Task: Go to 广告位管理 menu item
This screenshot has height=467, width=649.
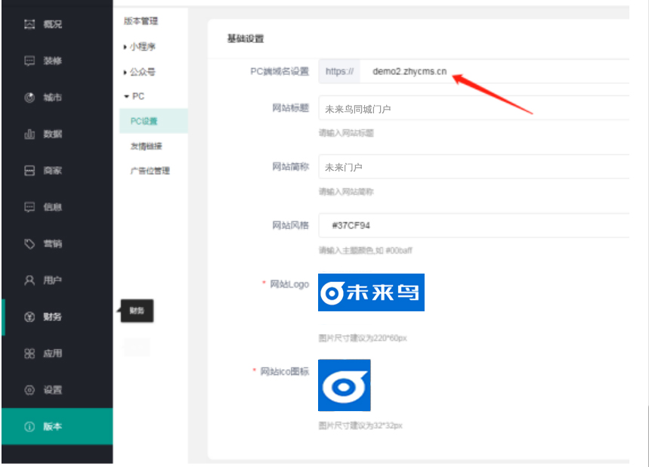Action: [x=150, y=171]
